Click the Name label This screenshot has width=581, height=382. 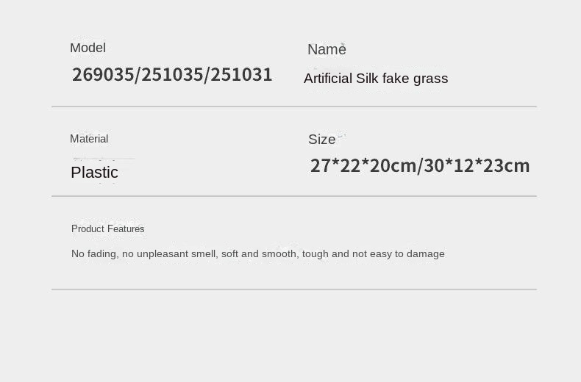pyautogui.click(x=327, y=50)
